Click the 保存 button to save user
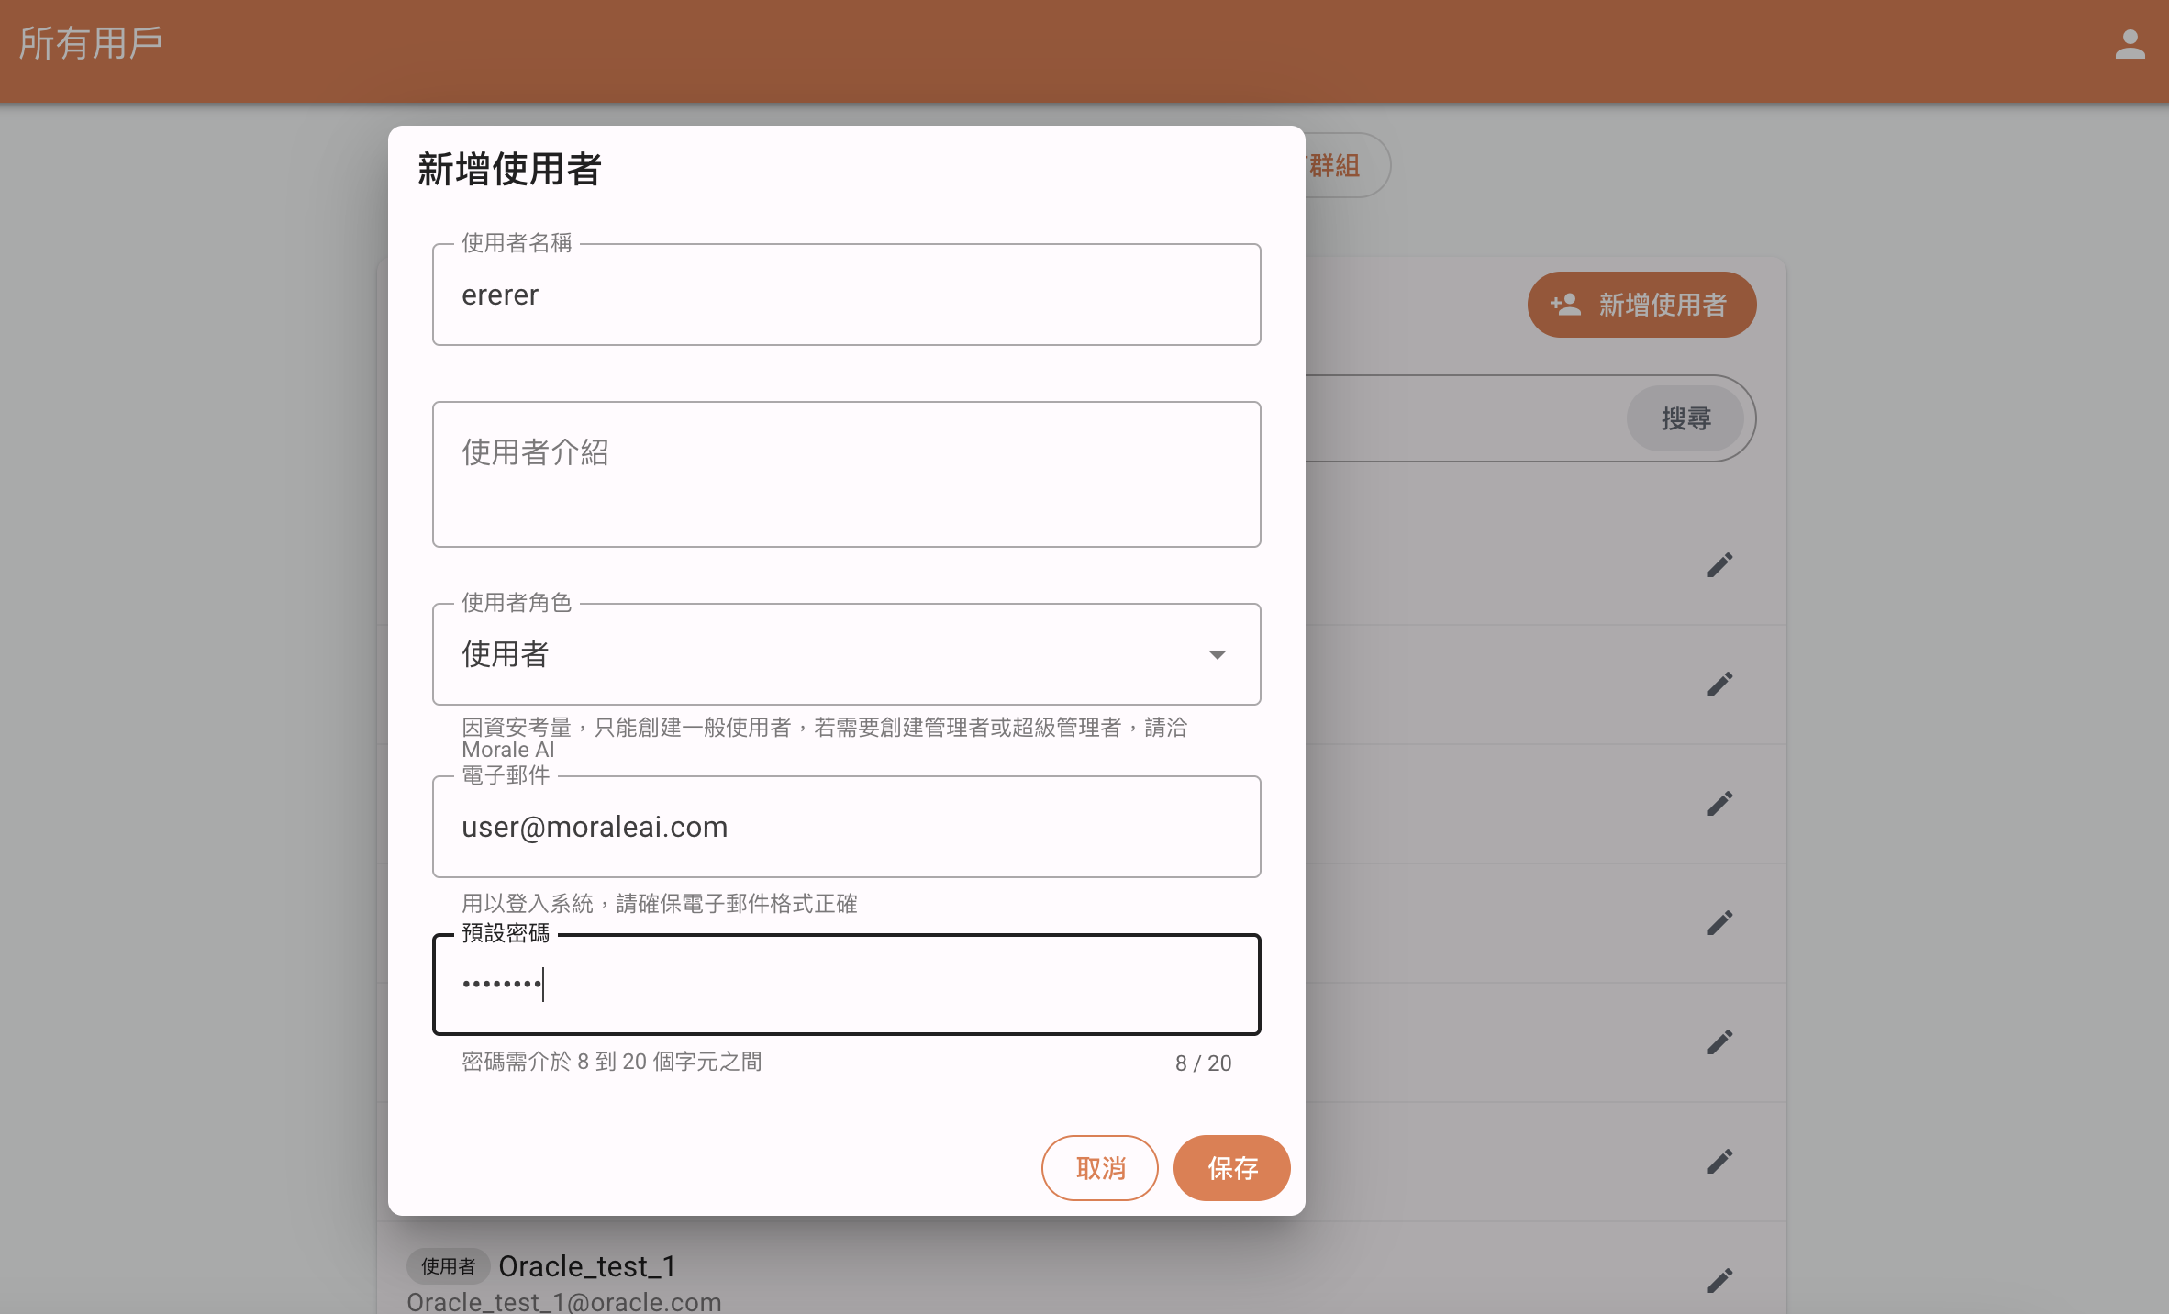 [x=1231, y=1168]
